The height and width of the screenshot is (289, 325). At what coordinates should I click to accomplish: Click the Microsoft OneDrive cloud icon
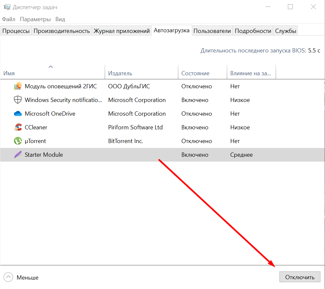tap(18, 113)
